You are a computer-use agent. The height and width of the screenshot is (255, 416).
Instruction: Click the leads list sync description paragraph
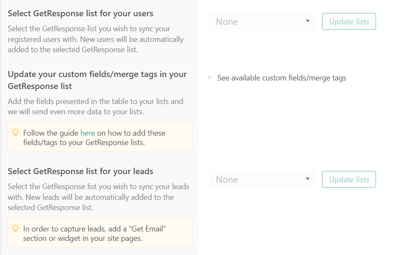(x=98, y=197)
